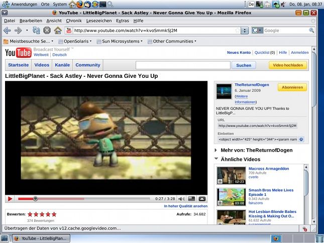The height and width of the screenshot is (243, 324).
Task: Click the video progress seek handle
Action: click(35, 199)
